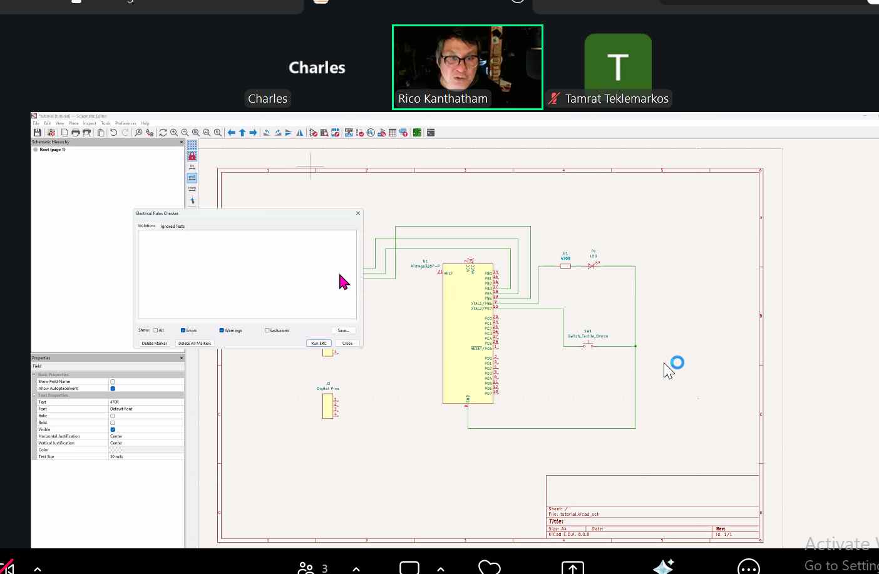The image size is (879, 574).
Task: Open the Preferences menu
Action: pyautogui.click(x=125, y=123)
